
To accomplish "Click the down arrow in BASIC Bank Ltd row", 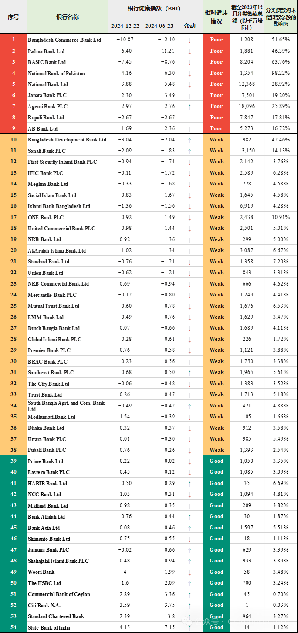I will (190, 62).
